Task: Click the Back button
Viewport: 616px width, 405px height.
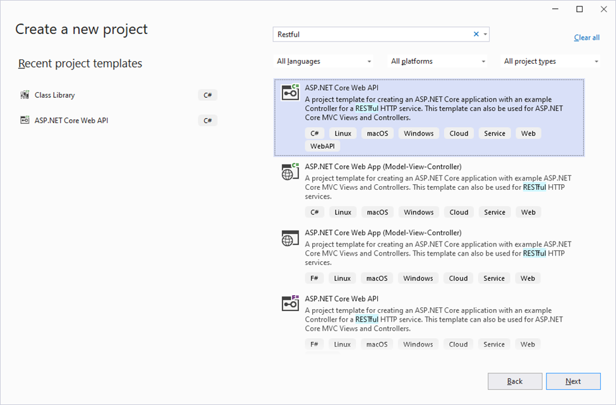Action: [515, 381]
